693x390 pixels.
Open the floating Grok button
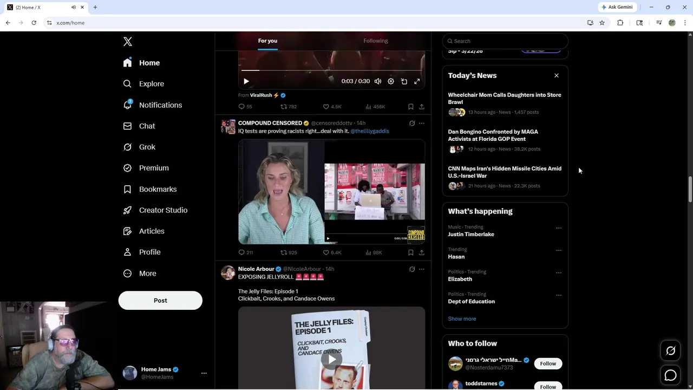[x=670, y=352]
